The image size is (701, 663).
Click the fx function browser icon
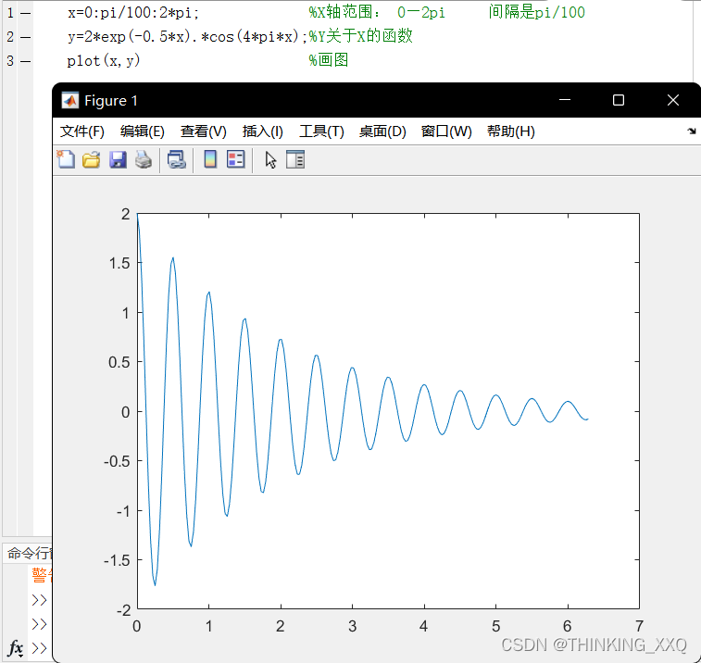pyautogui.click(x=16, y=648)
